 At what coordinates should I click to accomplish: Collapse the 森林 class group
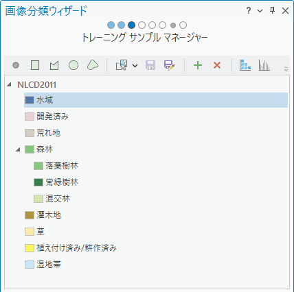[19, 149]
